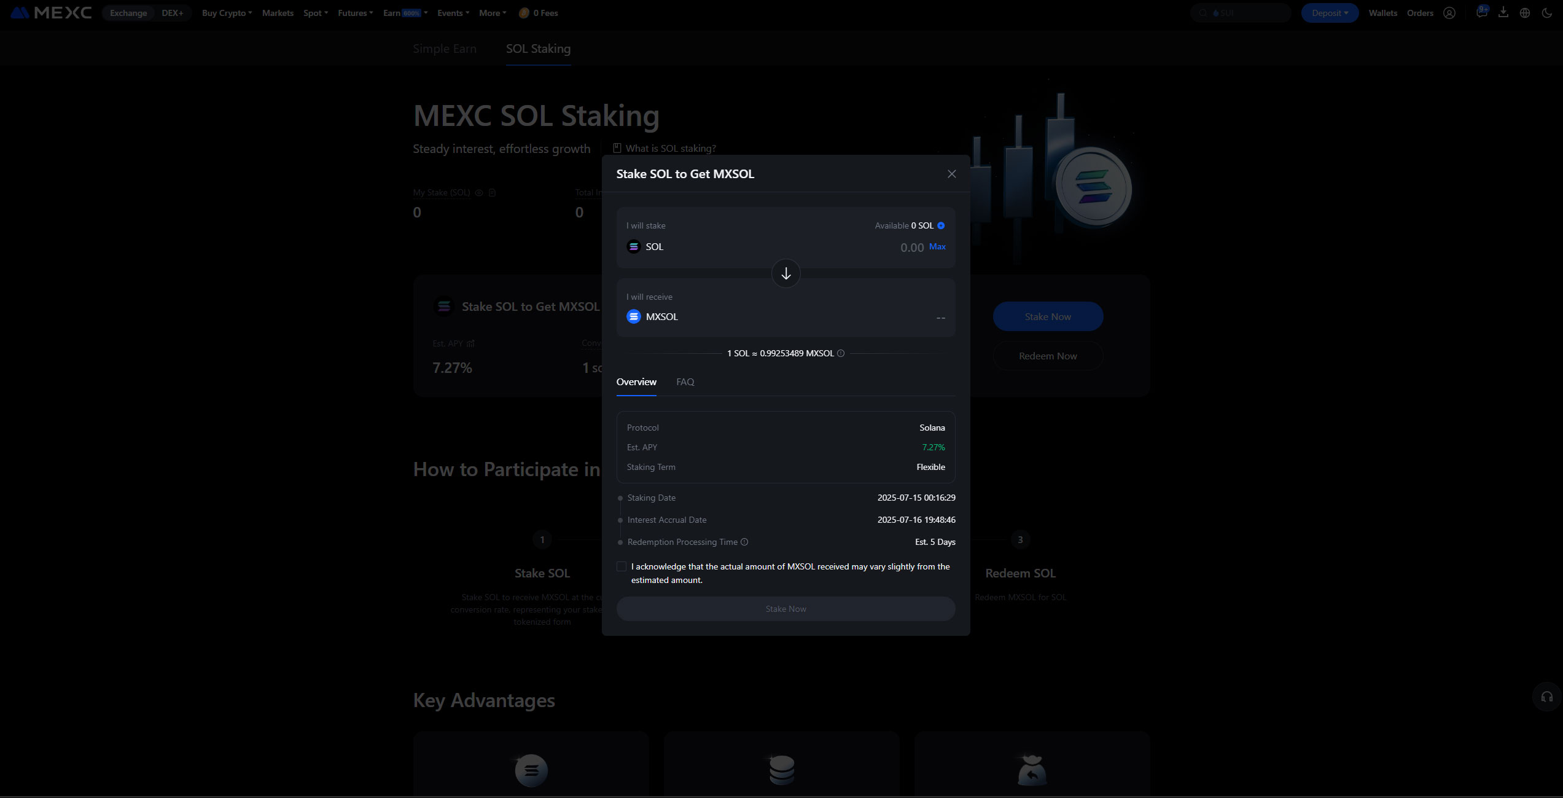Click the money bag Key Advantages icon

point(1032,770)
